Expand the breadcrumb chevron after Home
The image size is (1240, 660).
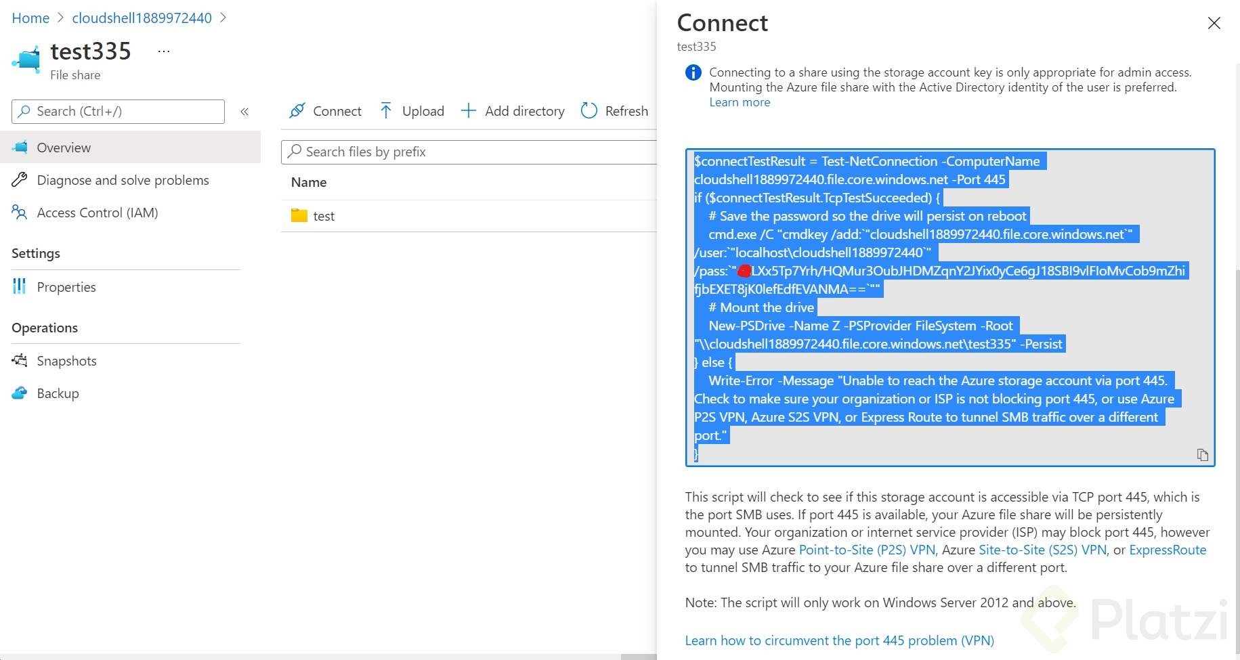pos(60,18)
